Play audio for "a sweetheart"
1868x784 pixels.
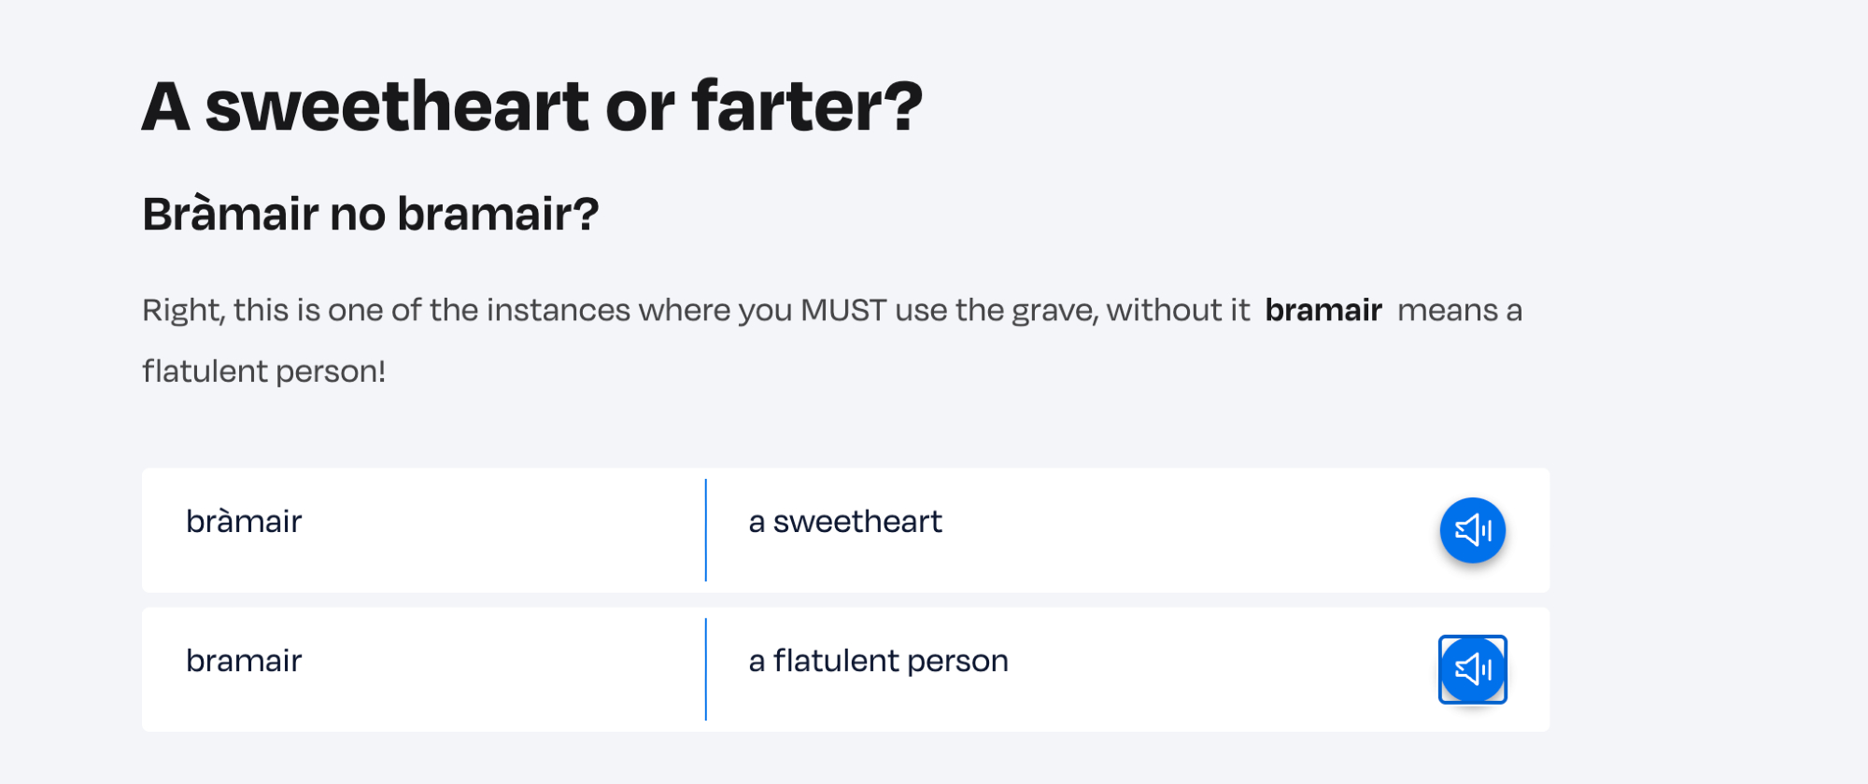pyautogui.click(x=1472, y=530)
